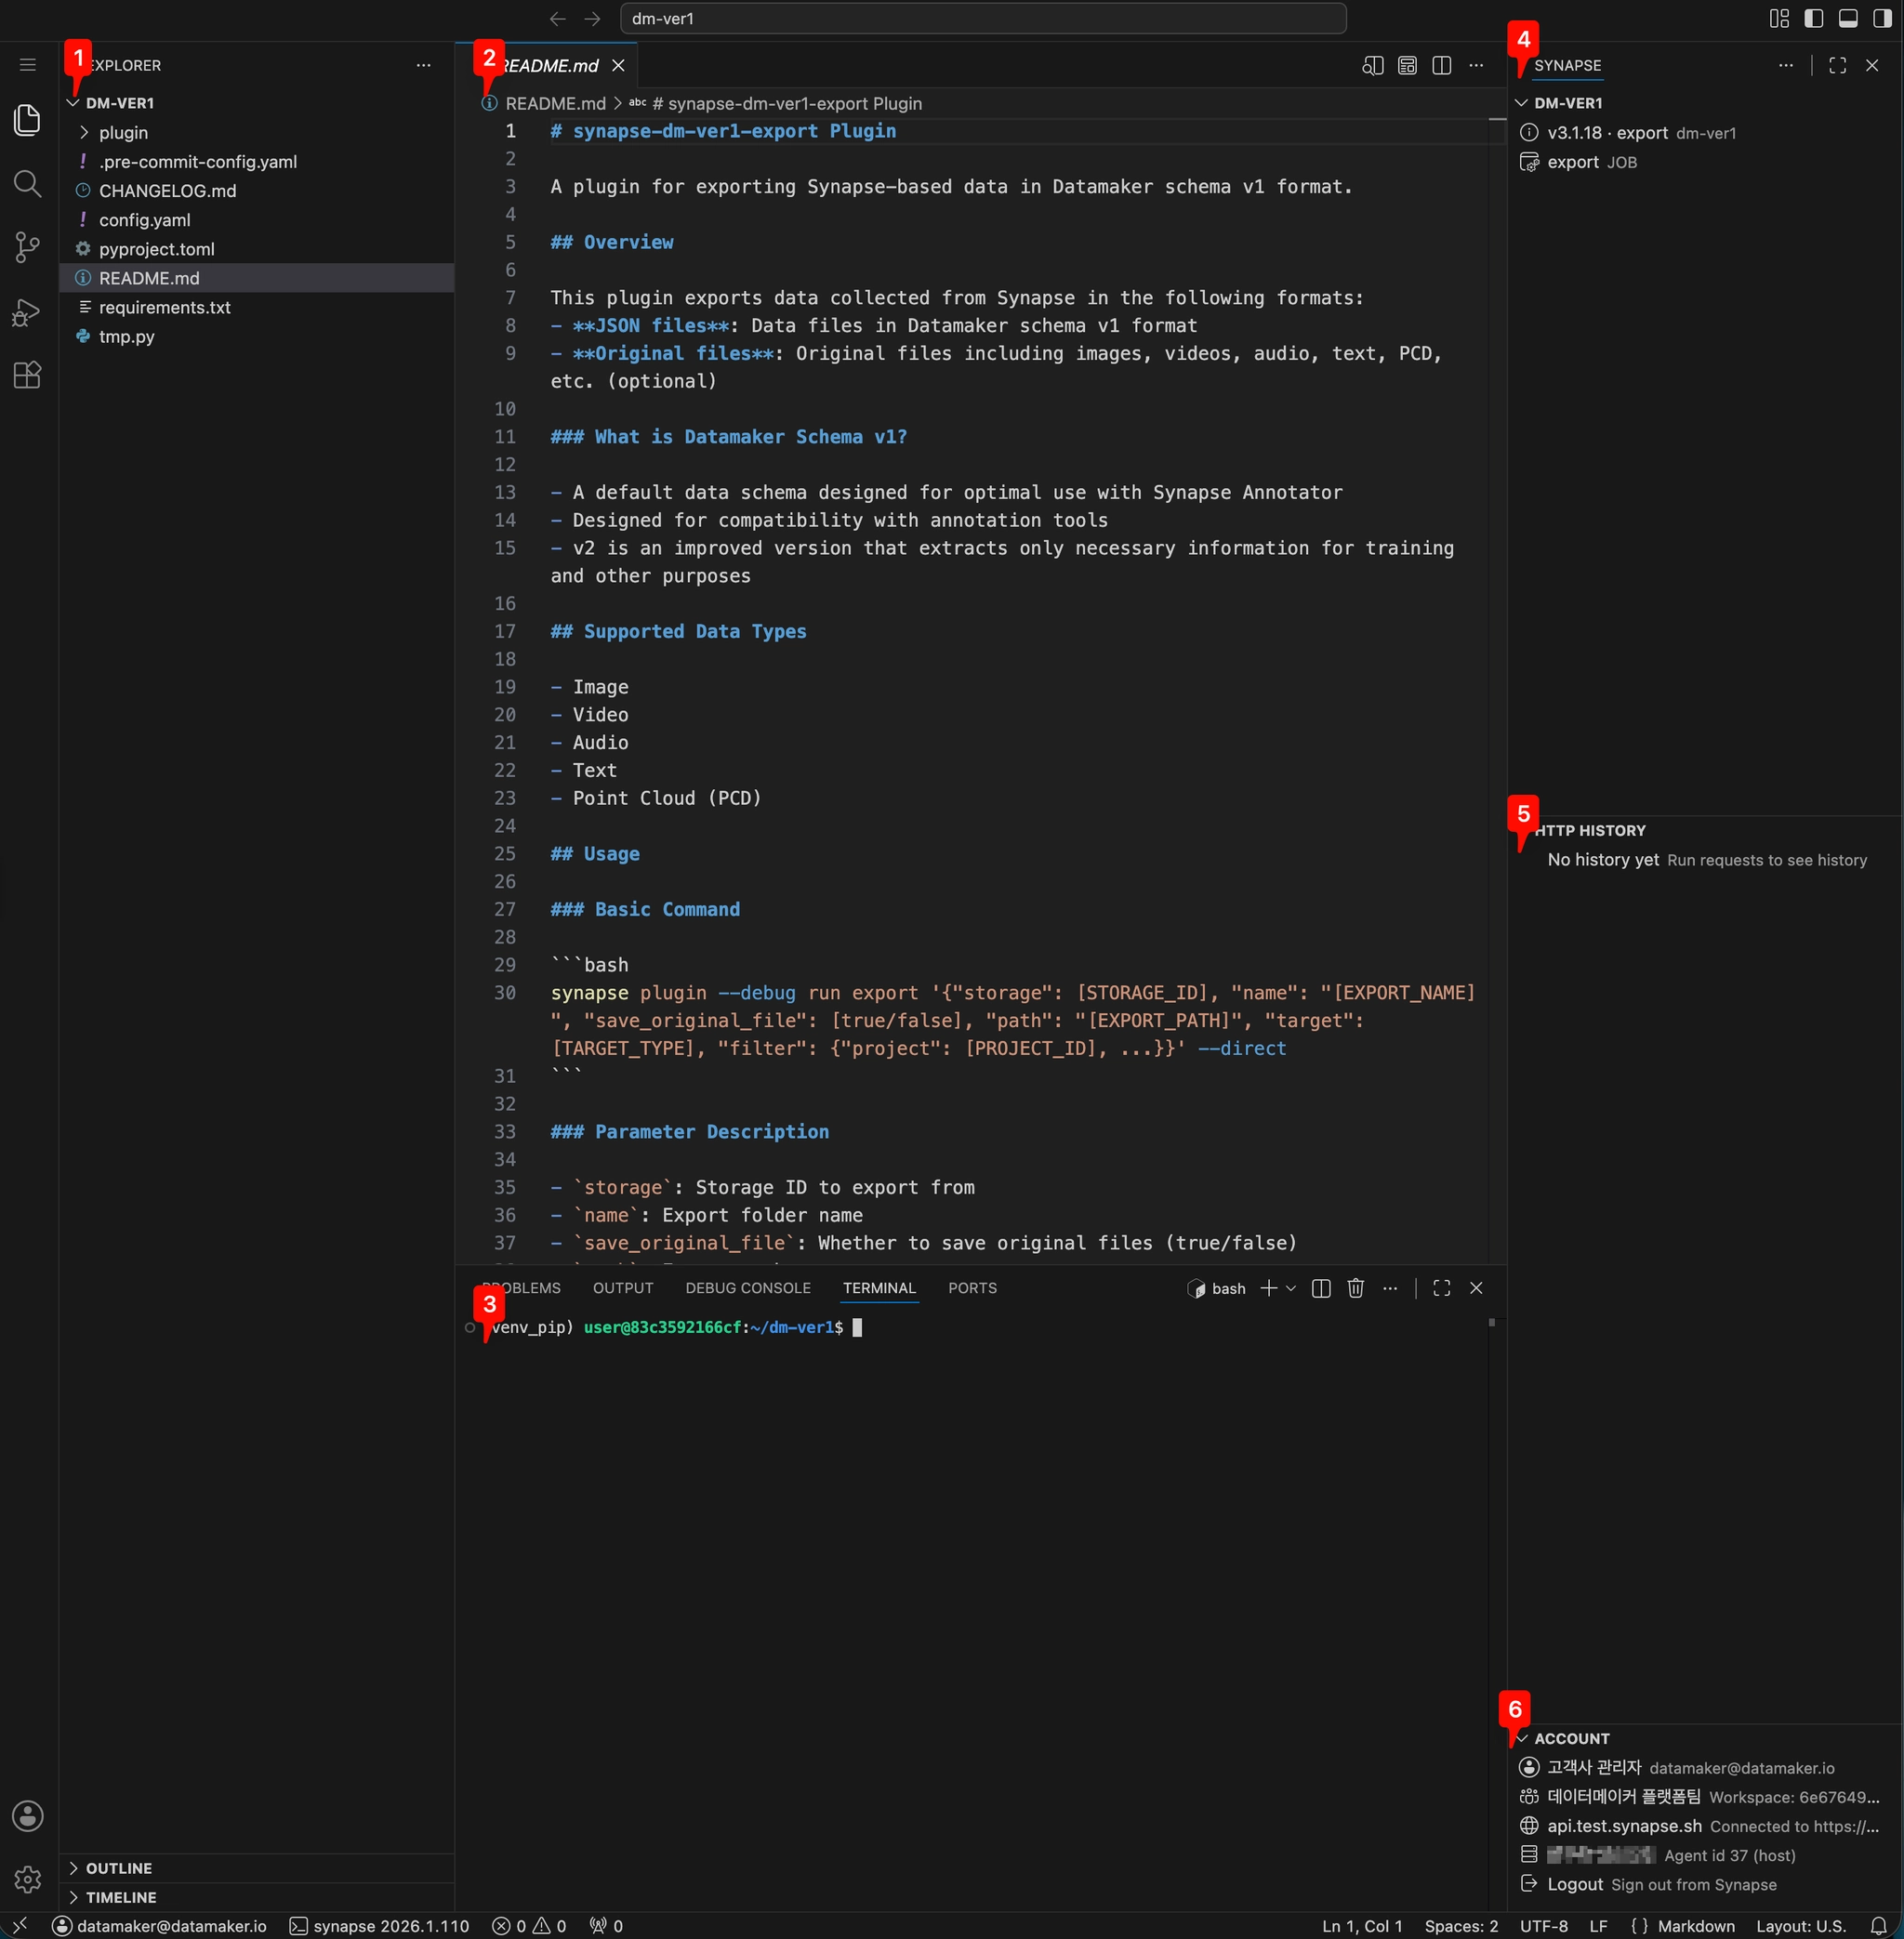Maximize the terminal panel size
The image size is (1904, 1939).
1441,1288
